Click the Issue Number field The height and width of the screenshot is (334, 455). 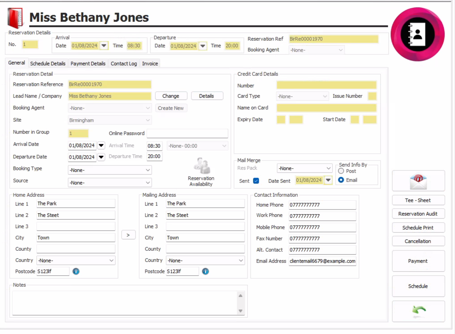[x=372, y=96]
